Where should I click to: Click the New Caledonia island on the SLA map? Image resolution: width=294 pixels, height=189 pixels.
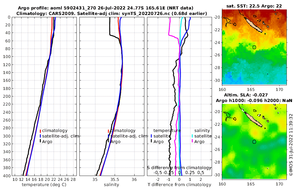click(253, 120)
